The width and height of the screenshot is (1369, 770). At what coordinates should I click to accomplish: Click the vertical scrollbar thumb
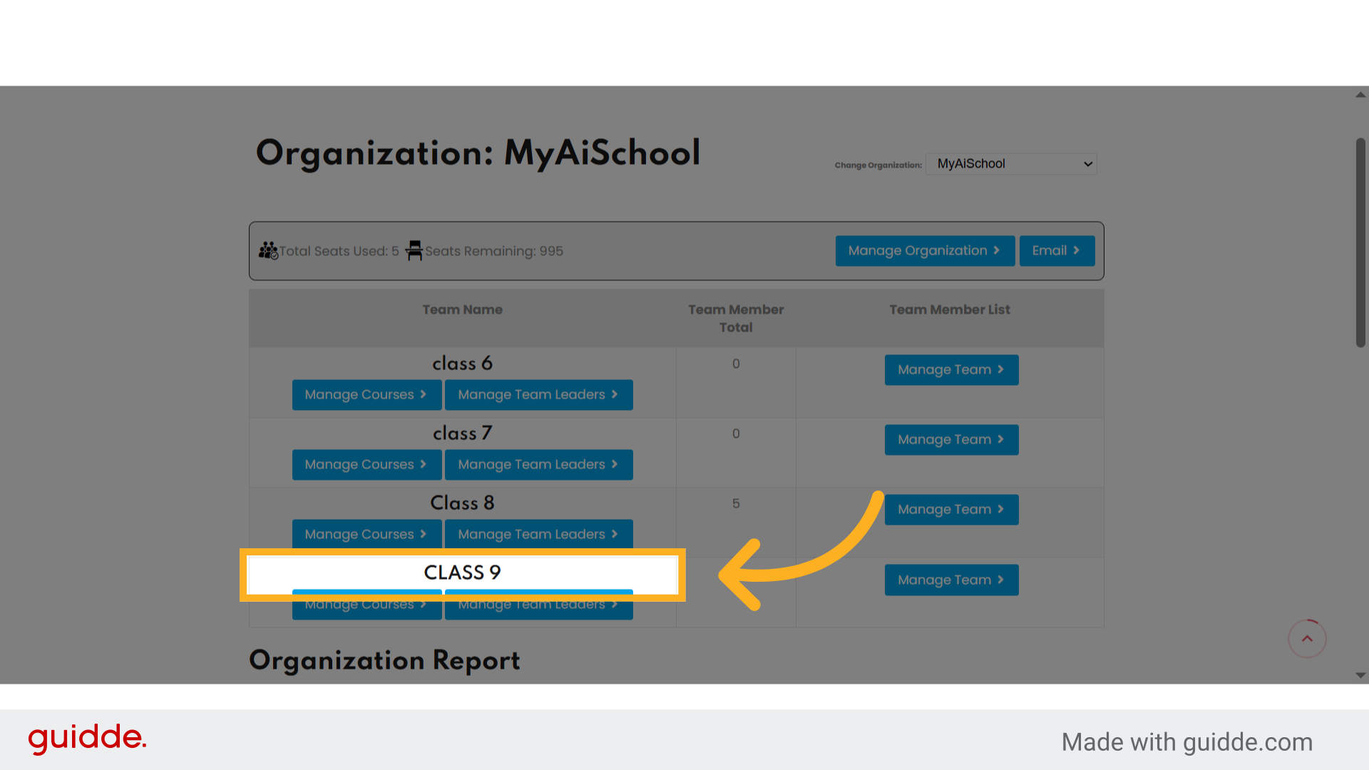[1360, 242]
